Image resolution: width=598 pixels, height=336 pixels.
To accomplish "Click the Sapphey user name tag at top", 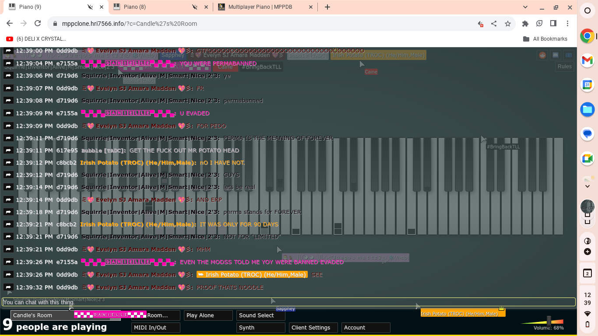I will pyautogui.click(x=173, y=55).
